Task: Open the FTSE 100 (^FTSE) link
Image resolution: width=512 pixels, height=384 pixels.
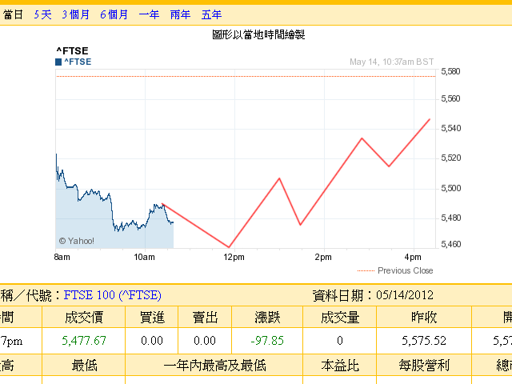Action: (x=112, y=295)
